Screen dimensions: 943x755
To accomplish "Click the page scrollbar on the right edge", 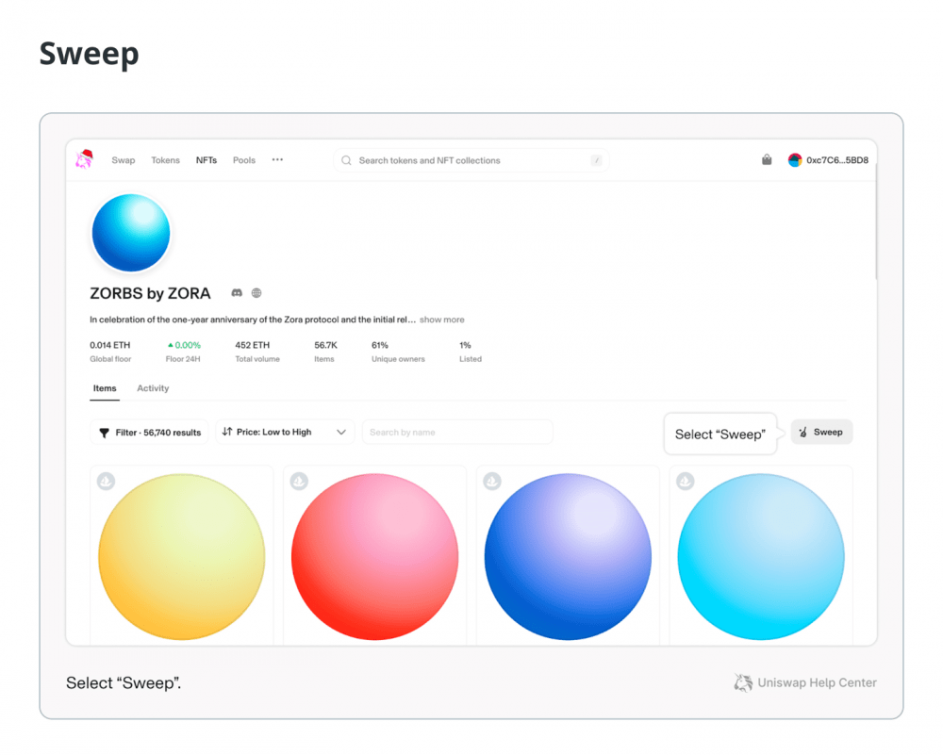I will pyautogui.click(x=876, y=222).
